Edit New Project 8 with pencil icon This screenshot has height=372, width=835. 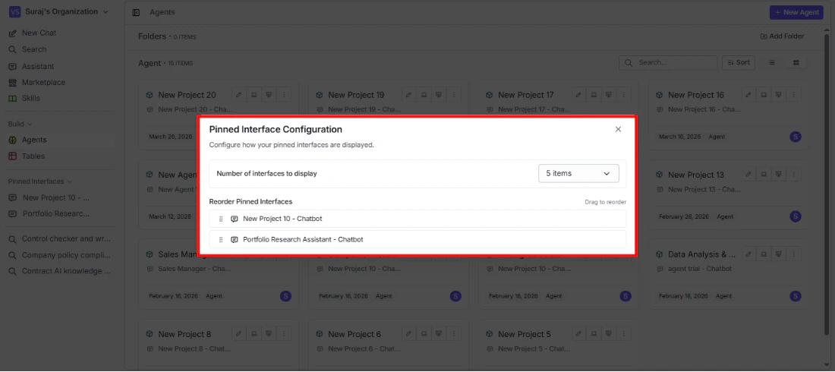(238, 334)
